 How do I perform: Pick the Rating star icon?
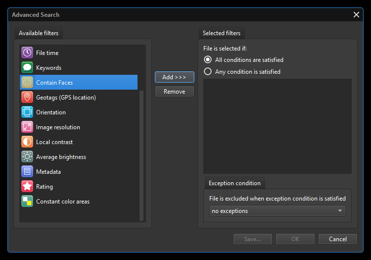(27, 187)
